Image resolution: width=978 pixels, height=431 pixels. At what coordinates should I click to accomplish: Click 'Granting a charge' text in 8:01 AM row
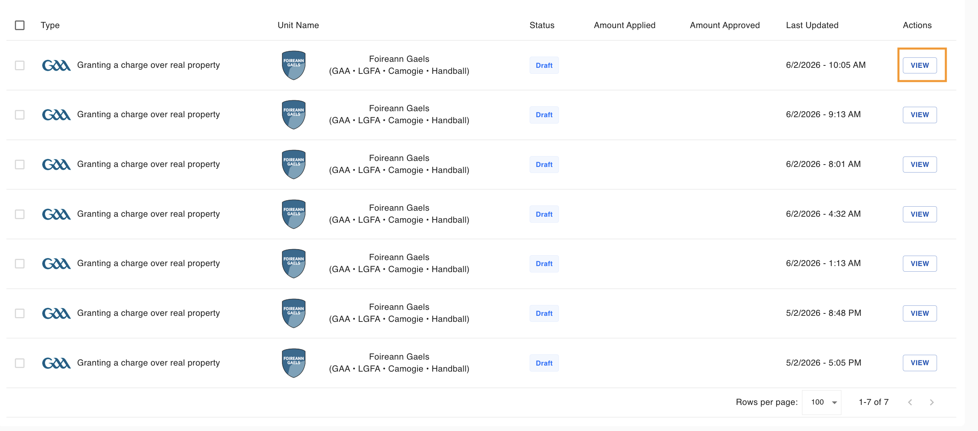148,164
